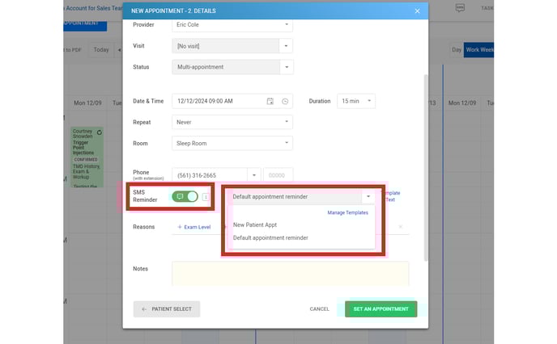
Task: Click into the Notes text area
Action: tap(290, 274)
